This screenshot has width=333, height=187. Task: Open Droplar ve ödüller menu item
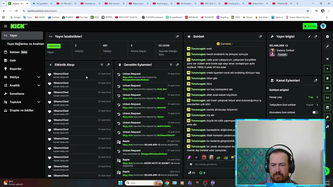(22, 110)
